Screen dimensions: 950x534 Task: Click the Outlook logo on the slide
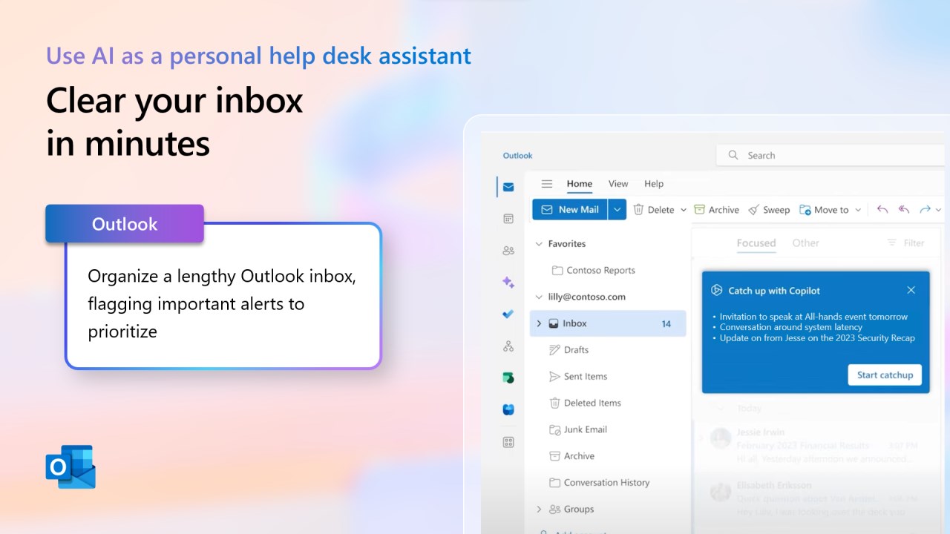(x=71, y=467)
